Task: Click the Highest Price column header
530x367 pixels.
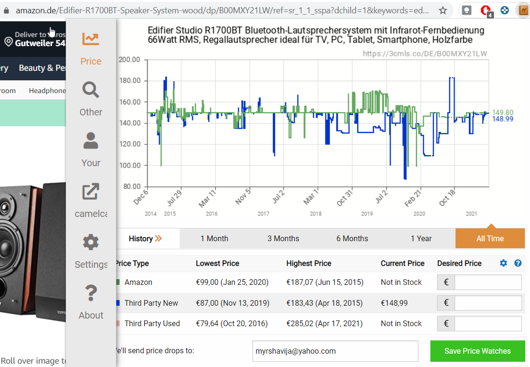Action: pyautogui.click(x=308, y=263)
